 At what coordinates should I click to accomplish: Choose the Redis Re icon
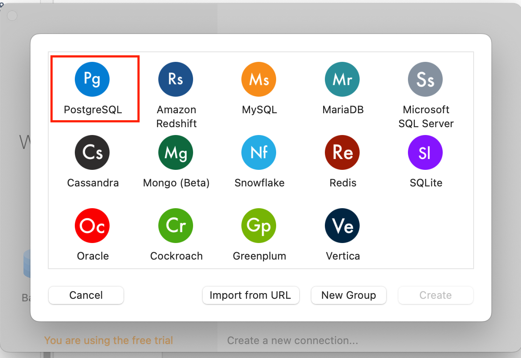pyautogui.click(x=342, y=152)
